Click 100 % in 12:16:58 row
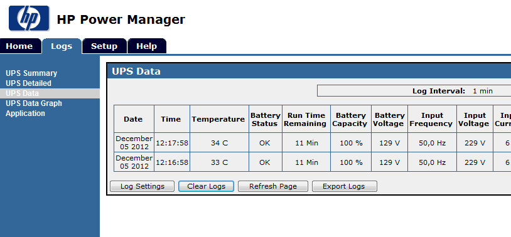Viewport: 511px width, 237px height. pyautogui.click(x=351, y=162)
